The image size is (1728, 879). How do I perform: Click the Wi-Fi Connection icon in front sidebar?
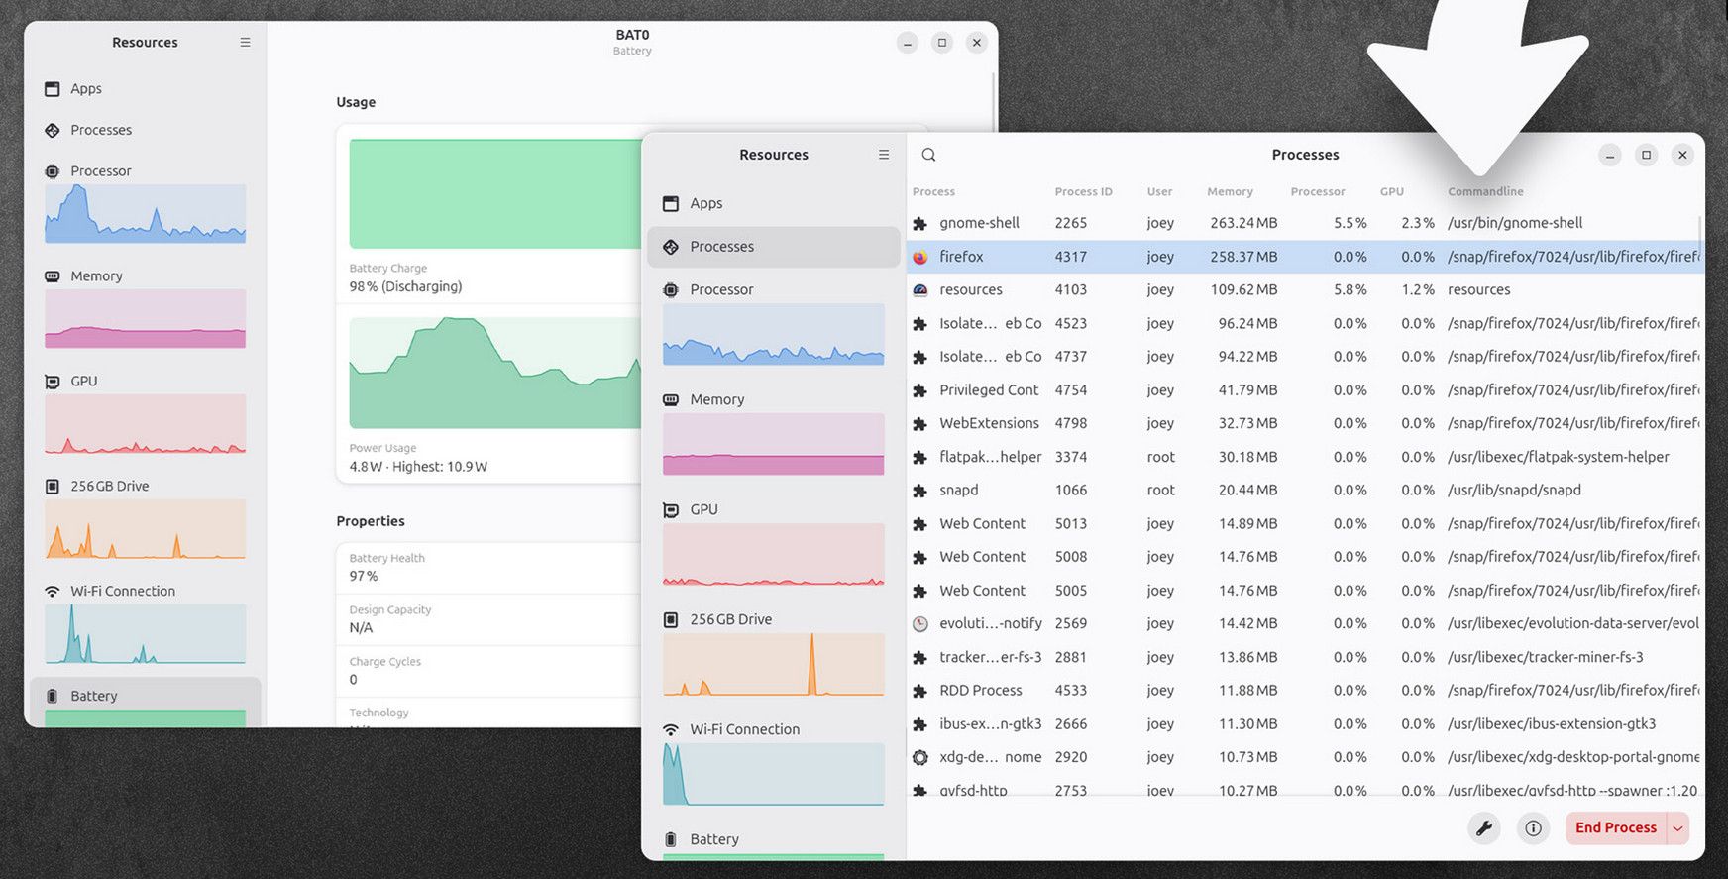671,729
